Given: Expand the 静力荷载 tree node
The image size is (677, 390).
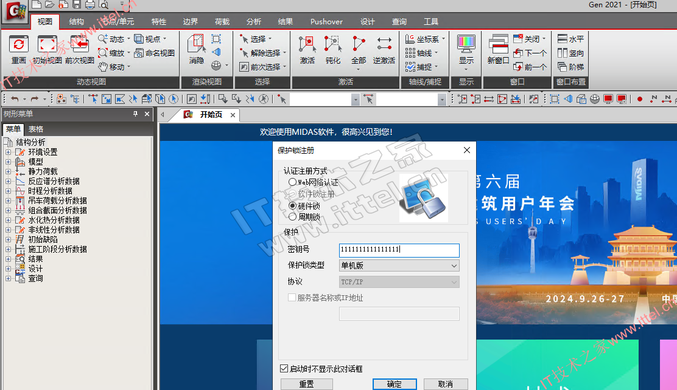Looking at the screenshot, I should pyautogui.click(x=8, y=171).
